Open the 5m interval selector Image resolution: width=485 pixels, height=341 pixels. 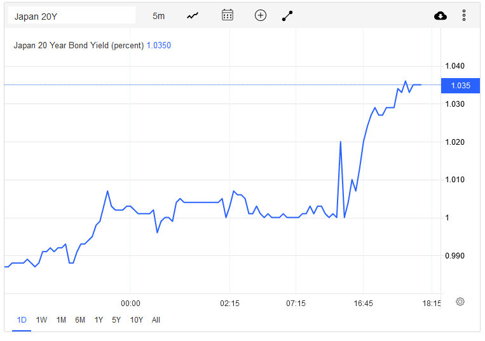click(x=158, y=16)
